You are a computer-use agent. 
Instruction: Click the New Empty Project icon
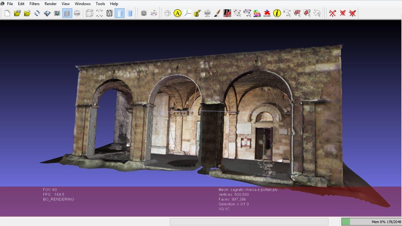[7, 13]
